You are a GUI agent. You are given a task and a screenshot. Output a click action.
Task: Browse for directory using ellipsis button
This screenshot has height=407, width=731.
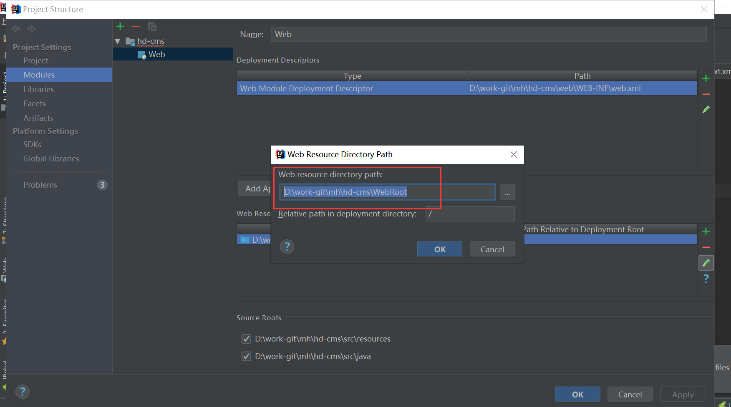pyautogui.click(x=507, y=192)
